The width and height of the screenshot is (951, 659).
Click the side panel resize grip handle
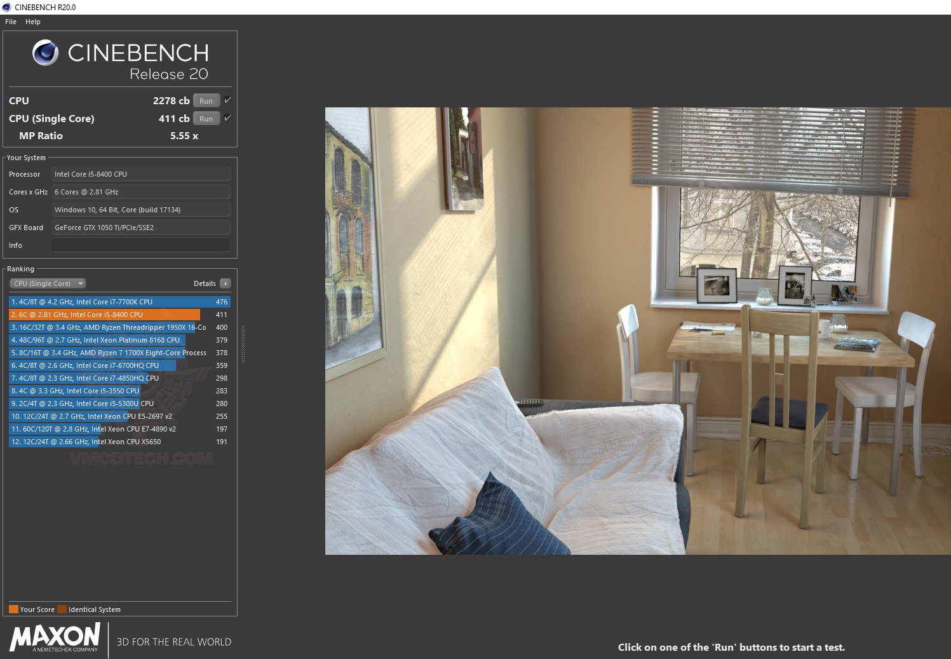pyautogui.click(x=243, y=343)
